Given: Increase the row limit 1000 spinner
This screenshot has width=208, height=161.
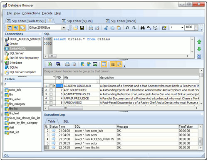Looking at the screenshot, I should pos(196,27).
